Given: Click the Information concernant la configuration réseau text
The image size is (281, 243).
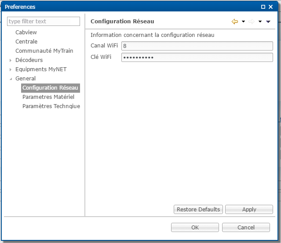Looking at the screenshot, I should point(153,35).
